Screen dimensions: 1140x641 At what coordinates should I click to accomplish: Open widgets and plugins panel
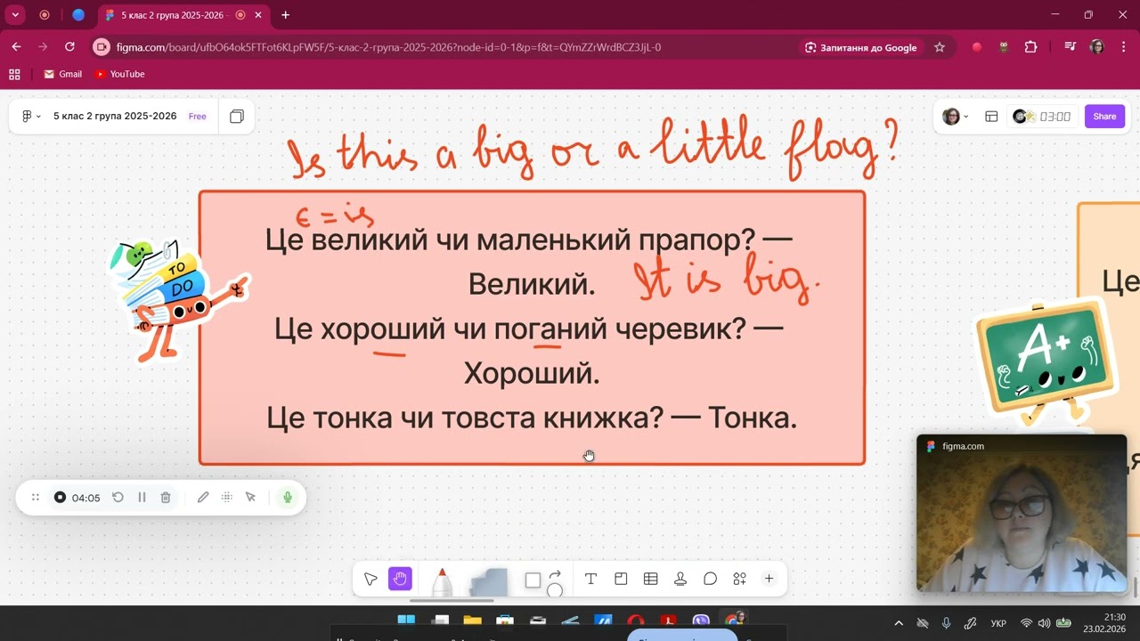tap(739, 580)
